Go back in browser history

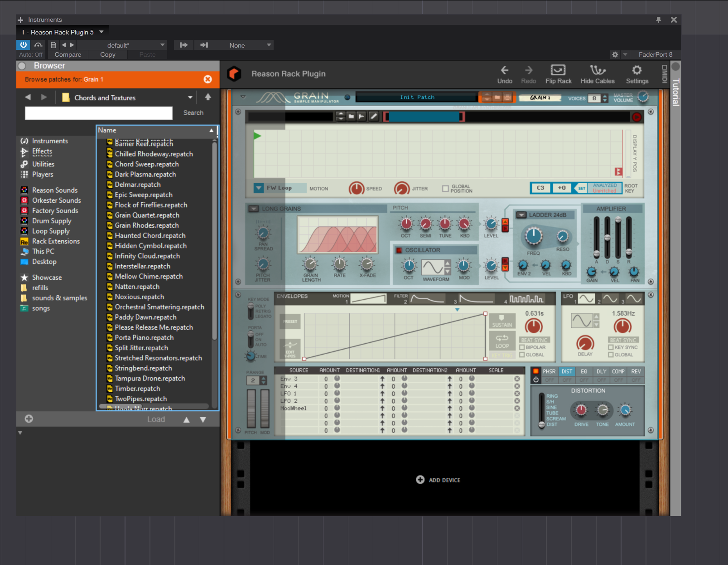pyautogui.click(x=28, y=97)
